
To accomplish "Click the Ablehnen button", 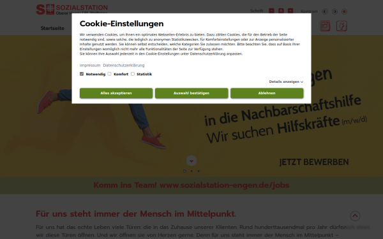I will point(267,93).
